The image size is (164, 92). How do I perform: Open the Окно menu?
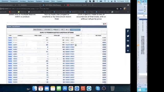[x=53, y=1]
